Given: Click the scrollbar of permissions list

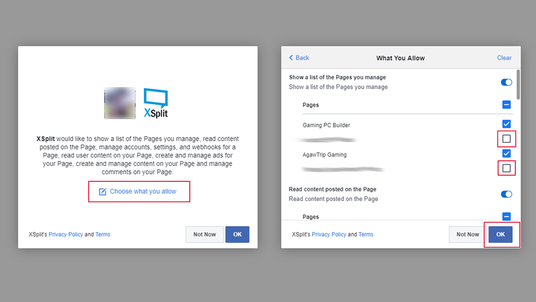Looking at the screenshot, I should click(518, 84).
